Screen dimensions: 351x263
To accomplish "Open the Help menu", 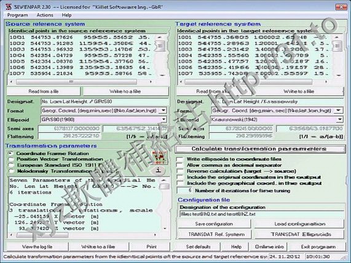I will 67,15.
